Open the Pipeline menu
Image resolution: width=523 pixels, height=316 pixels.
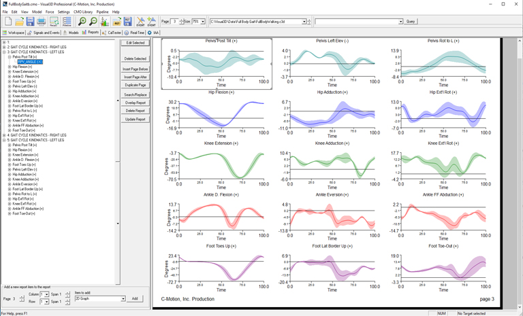pos(102,12)
